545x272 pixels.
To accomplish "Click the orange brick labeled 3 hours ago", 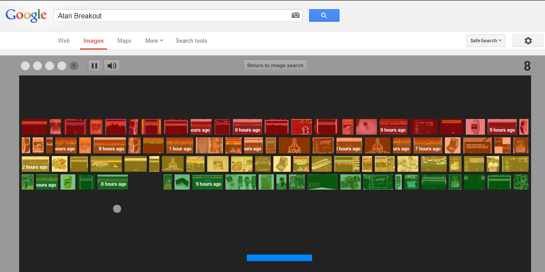I will 349,146.
